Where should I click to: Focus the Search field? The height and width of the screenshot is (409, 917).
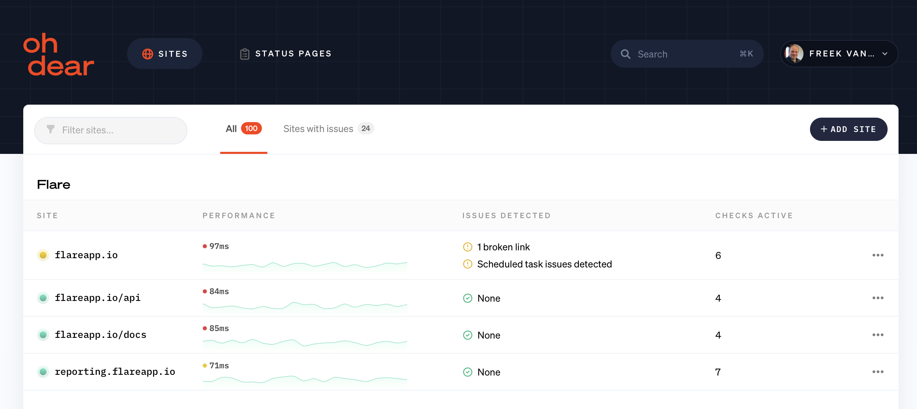[687, 54]
